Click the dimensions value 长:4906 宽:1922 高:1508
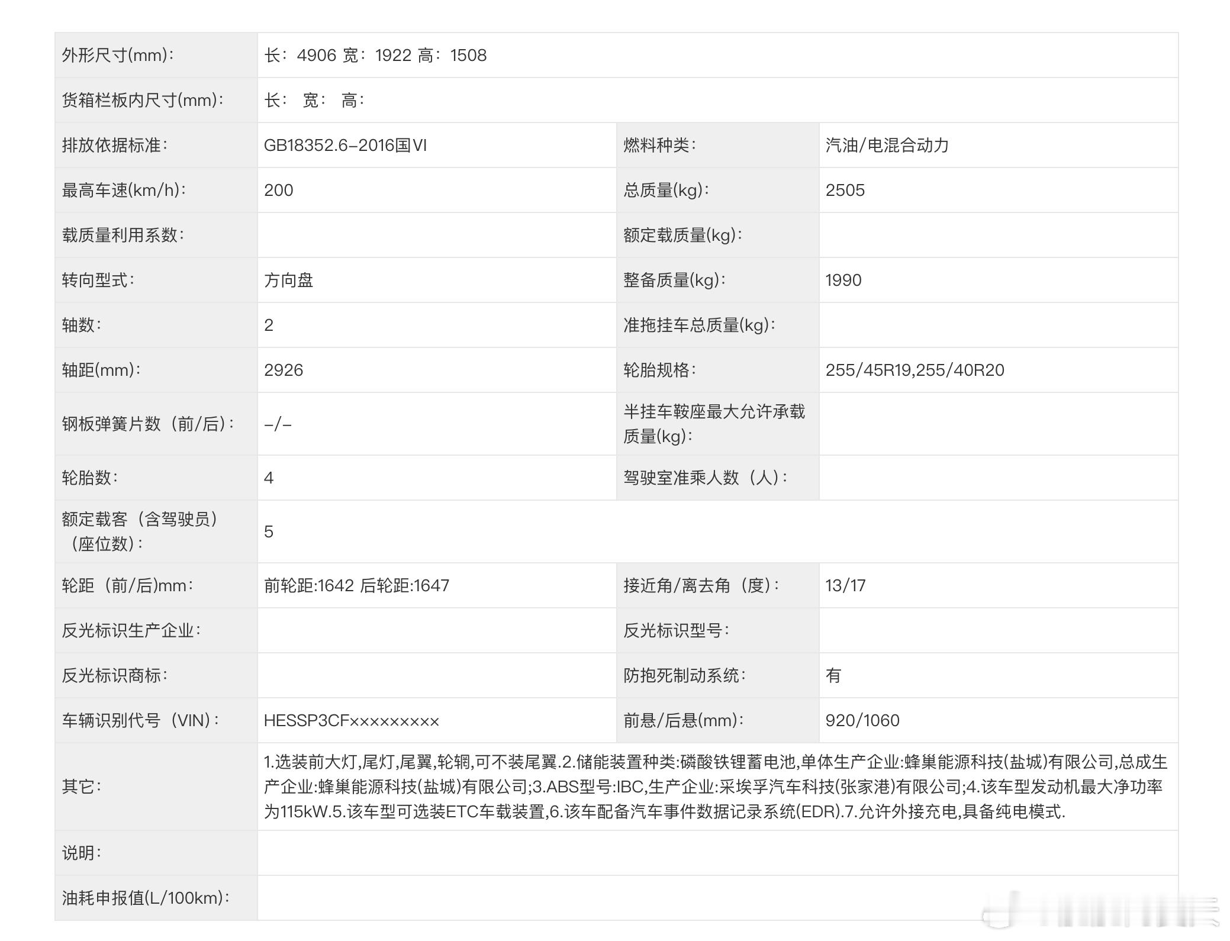The height and width of the screenshot is (941, 1230). tap(375, 56)
